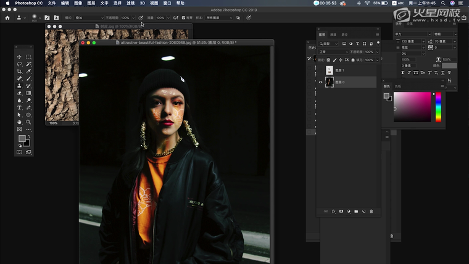The width and height of the screenshot is (469, 264).
Task: Select the Eraser tool
Action: click(x=19, y=93)
